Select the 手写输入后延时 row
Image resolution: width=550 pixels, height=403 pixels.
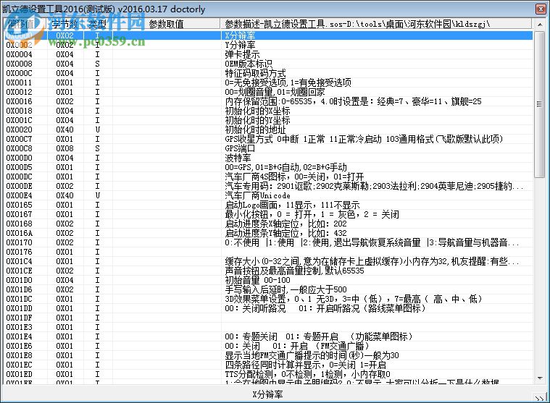pyautogui.click(x=269, y=289)
